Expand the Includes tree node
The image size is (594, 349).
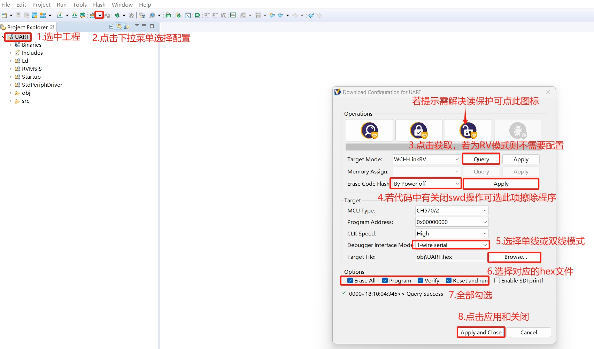click(x=10, y=53)
